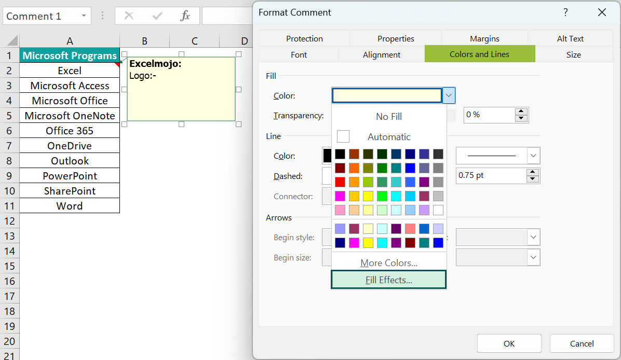Image resolution: width=621 pixels, height=360 pixels.
Task: Click the formula bar Enter checkmark icon
Action: pyautogui.click(x=157, y=16)
